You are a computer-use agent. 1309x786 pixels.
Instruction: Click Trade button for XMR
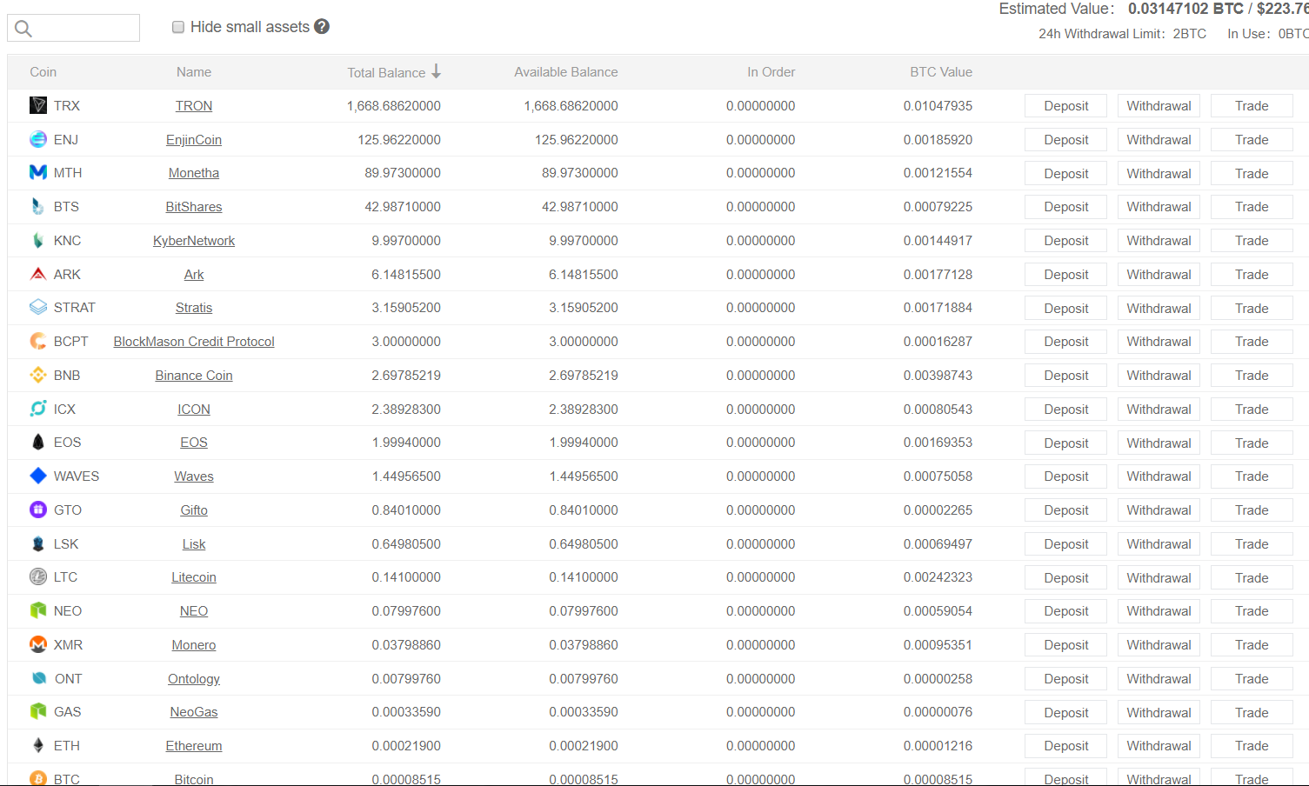tap(1252, 645)
